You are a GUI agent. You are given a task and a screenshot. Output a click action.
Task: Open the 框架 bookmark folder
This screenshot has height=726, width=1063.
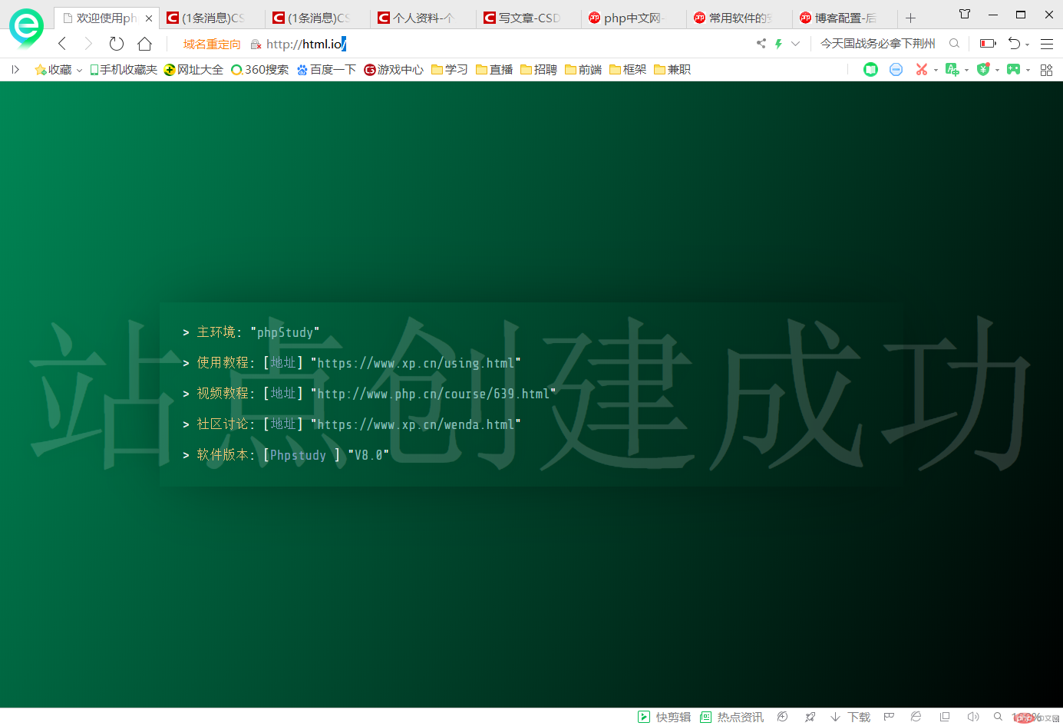coord(628,70)
